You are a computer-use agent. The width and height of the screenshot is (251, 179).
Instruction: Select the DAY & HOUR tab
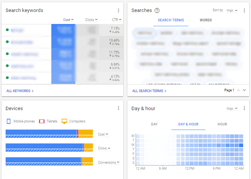[188, 124]
